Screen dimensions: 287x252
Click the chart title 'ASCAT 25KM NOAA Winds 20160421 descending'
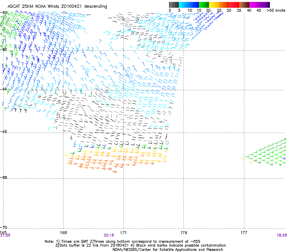click(57, 6)
